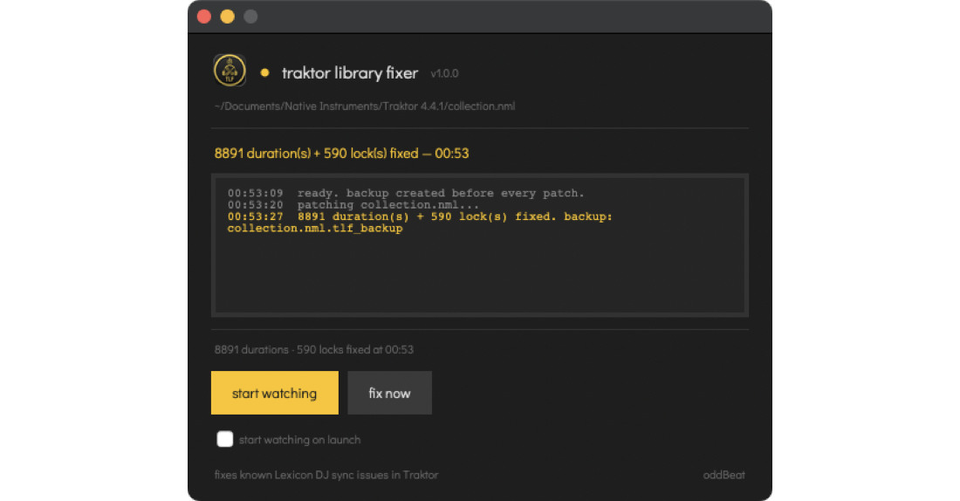Enable "start watching on launch" checkbox
Screen dimensions: 960x501
224,439
